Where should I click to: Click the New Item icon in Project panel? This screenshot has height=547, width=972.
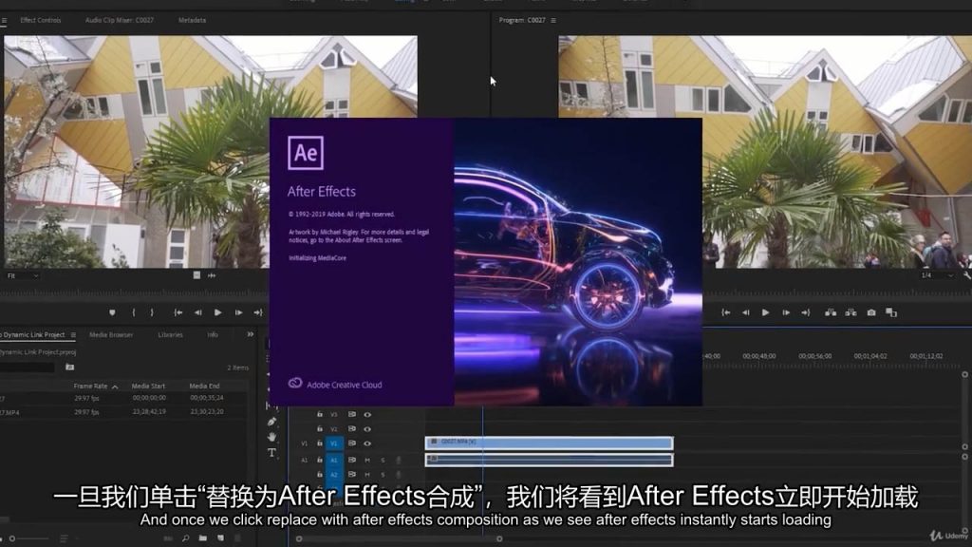pyautogui.click(x=220, y=538)
